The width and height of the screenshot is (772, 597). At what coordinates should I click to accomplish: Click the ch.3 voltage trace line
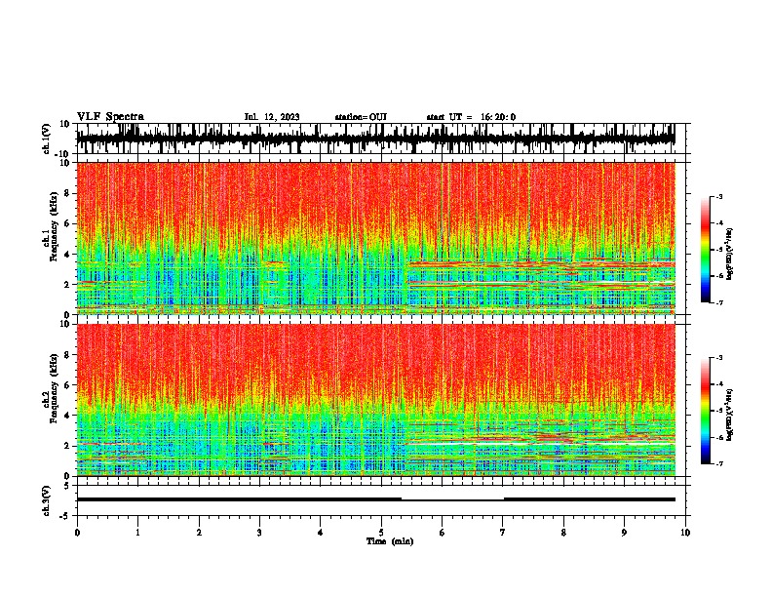pos(376,499)
